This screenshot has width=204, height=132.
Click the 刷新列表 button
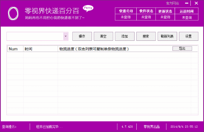pyautogui.click(x=167, y=36)
